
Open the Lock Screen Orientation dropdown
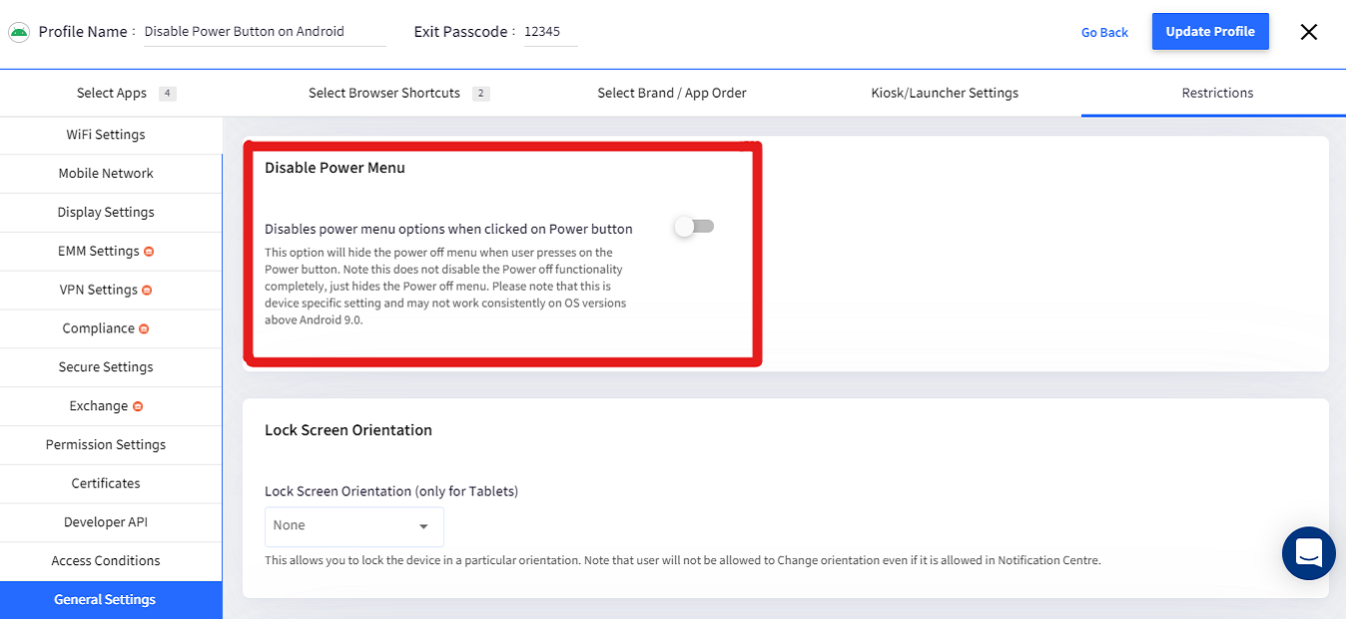pos(353,526)
